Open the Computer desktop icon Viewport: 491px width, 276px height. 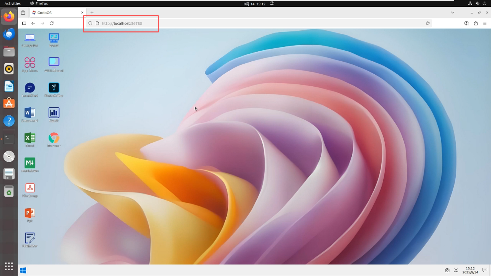pos(30,40)
